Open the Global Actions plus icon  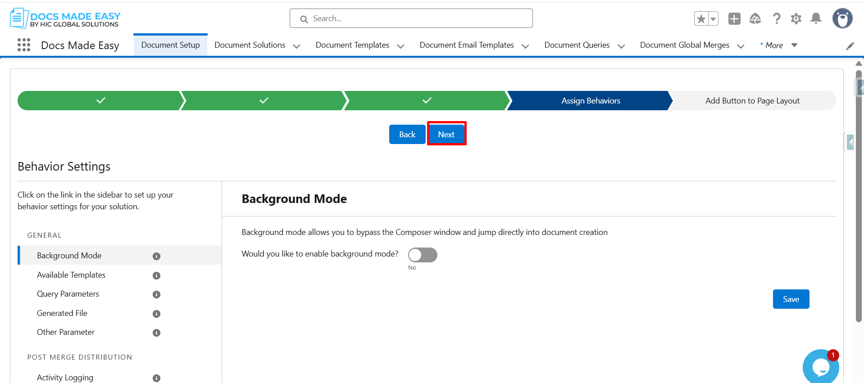tap(734, 19)
